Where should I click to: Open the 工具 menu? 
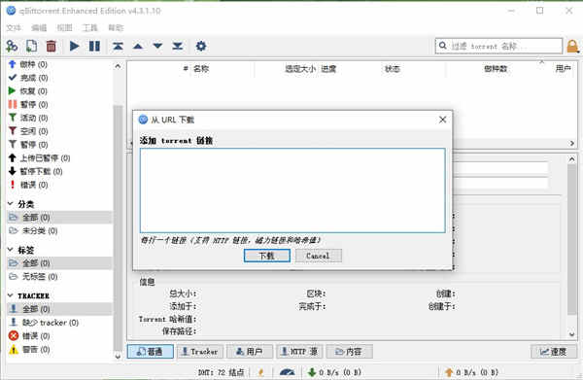[x=89, y=28]
